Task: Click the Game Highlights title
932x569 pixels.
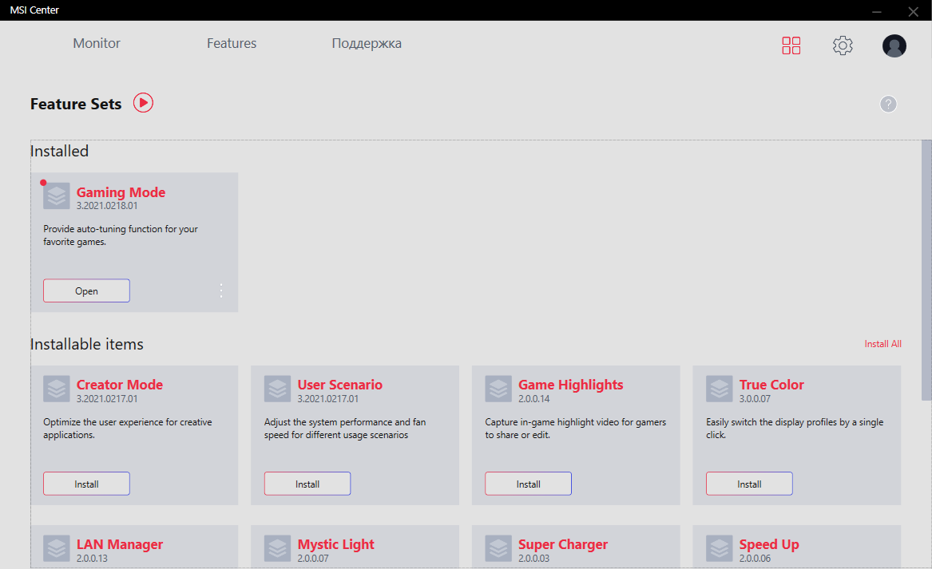Action: click(x=570, y=385)
